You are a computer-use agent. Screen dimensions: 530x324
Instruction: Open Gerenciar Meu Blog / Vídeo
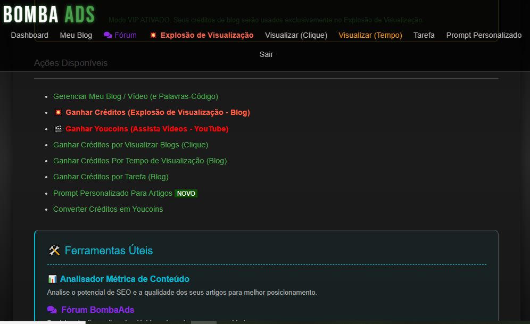(136, 96)
